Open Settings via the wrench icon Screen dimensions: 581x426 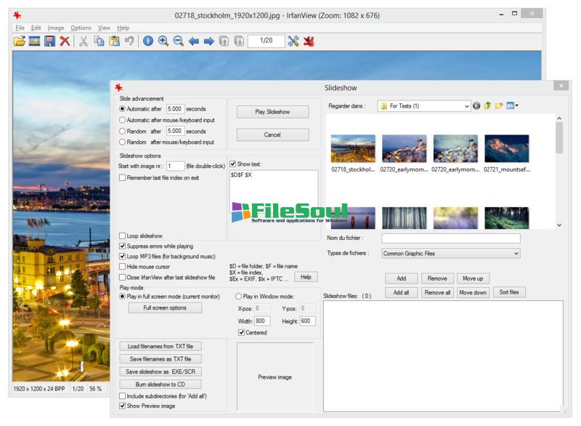(x=293, y=41)
